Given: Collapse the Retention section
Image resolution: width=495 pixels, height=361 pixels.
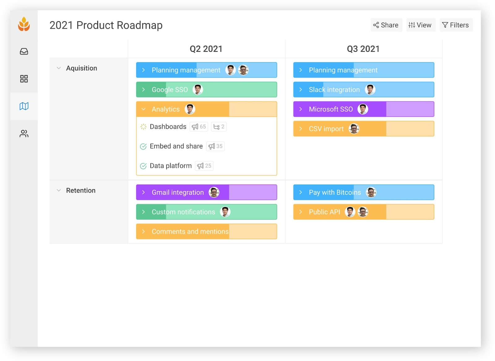Looking at the screenshot, I should point(58,190).
